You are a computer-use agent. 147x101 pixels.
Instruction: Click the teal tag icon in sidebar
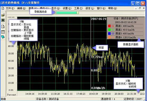pyautogui.click(x=3, y=37)
